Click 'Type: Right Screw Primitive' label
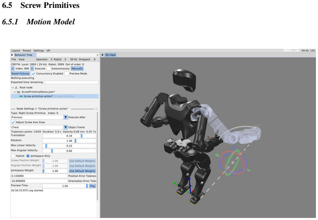This screenshot has width=318, height=220. pos(28,113)
